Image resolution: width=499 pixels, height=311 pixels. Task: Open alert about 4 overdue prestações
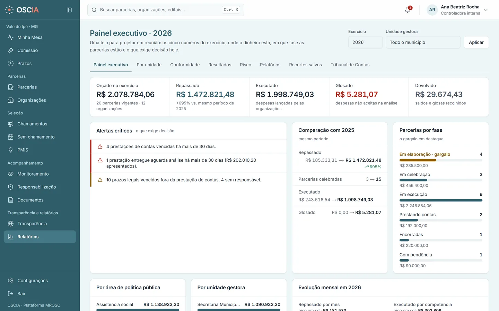[x=188, y=147]
